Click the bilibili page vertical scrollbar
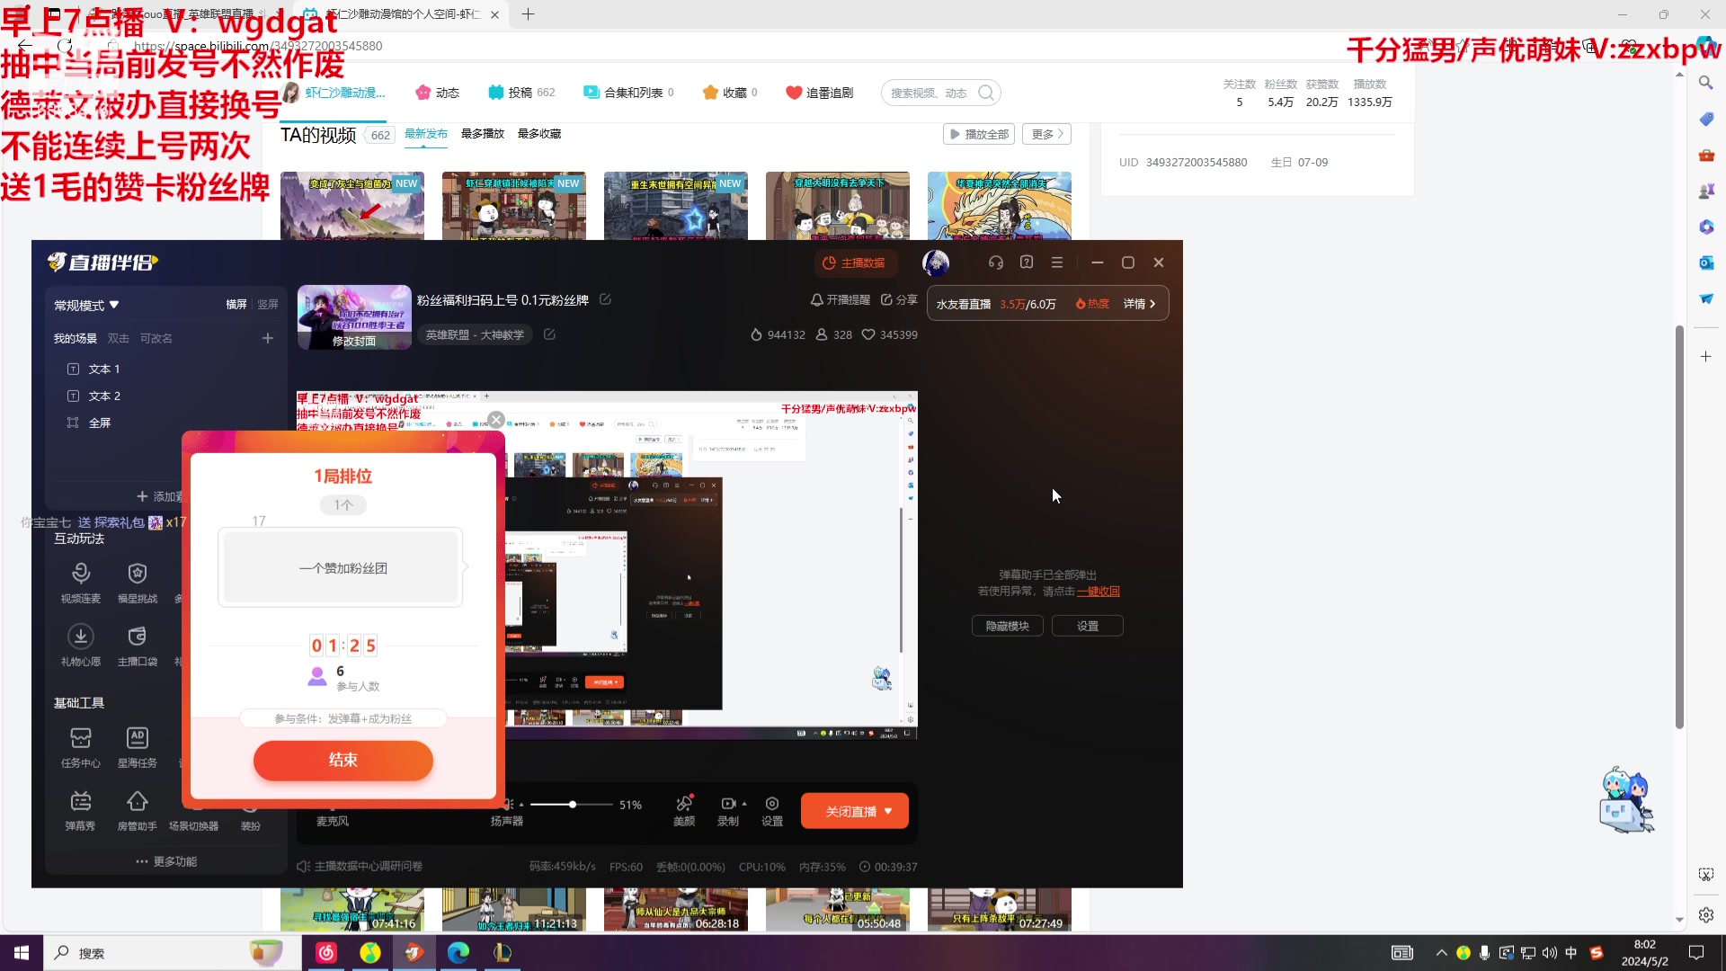This screenshot has height=971, width=1726. (1678, 526)
